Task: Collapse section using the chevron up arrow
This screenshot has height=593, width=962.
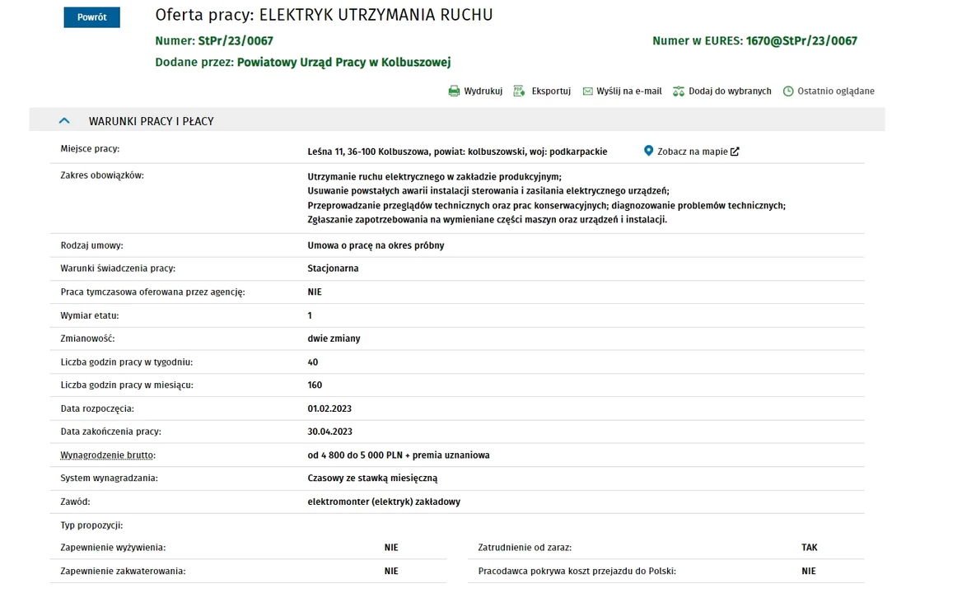Action: tap(64, 121)
